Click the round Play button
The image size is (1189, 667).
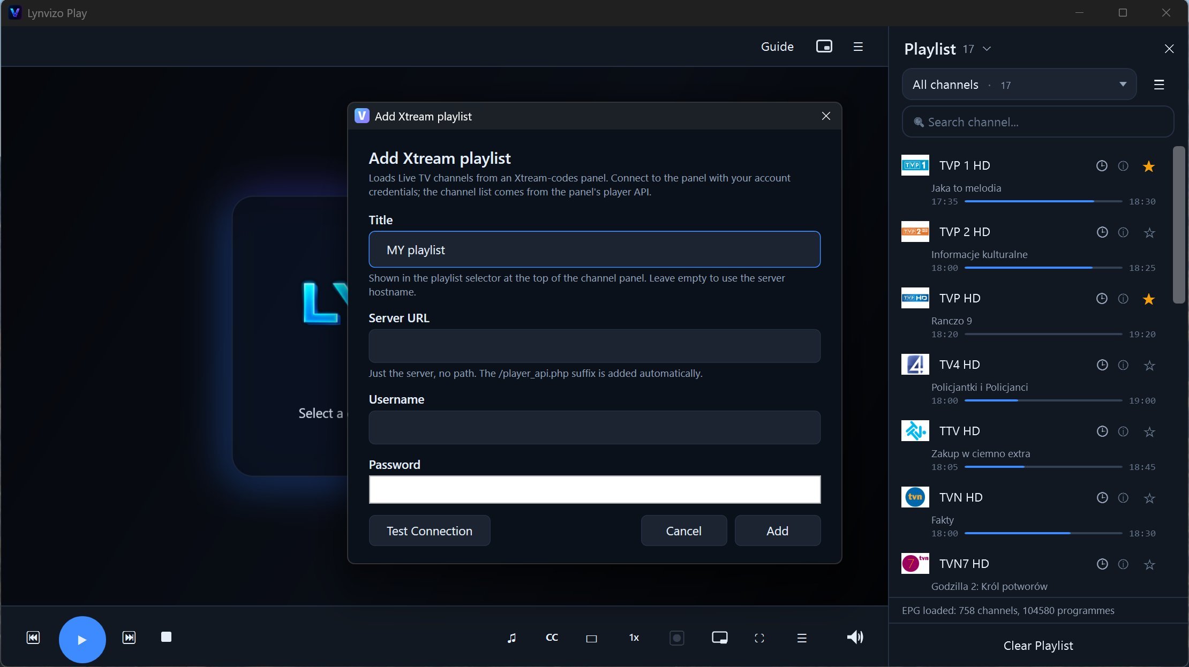[82, 640]
